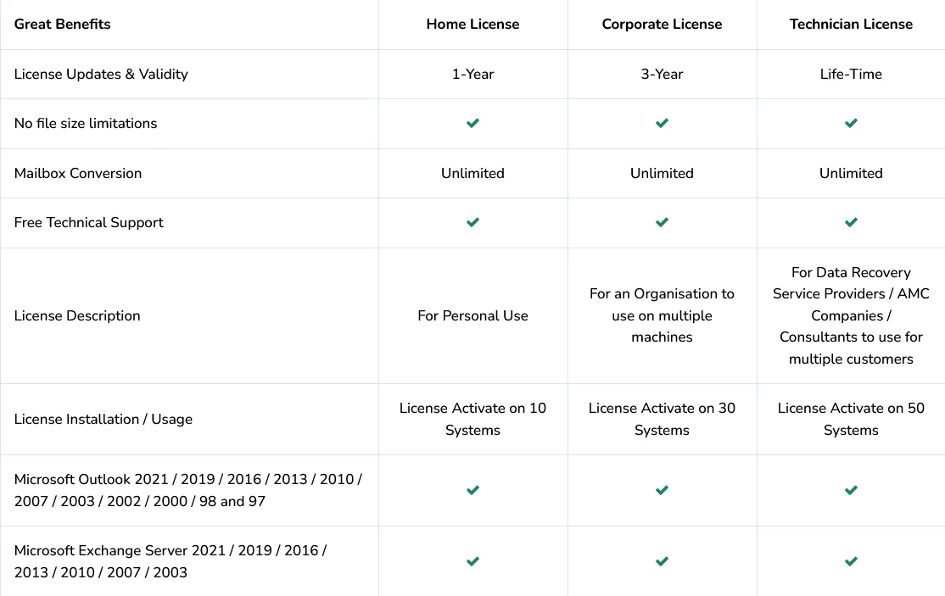Image resolution: width=945 pixels, height=596 pixels.
Task: Click Corporate License checkmark for no file size limitations
Action: click(662, 124)
